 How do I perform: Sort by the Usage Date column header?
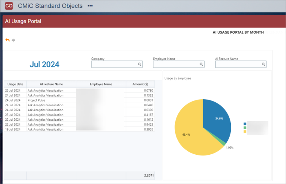tap(15, 84)
